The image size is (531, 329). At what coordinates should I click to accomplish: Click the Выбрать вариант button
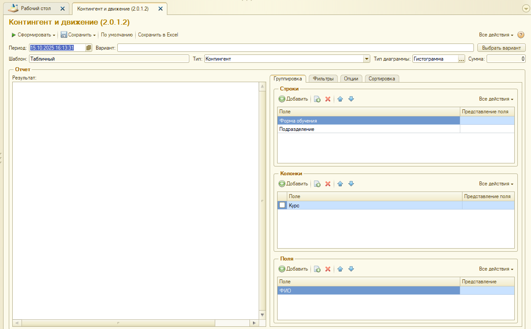point(501,48)
